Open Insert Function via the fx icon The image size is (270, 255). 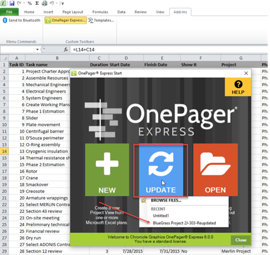(66, 49)
